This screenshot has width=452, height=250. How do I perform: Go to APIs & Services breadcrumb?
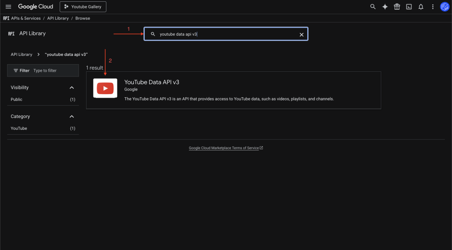(26, 18)
